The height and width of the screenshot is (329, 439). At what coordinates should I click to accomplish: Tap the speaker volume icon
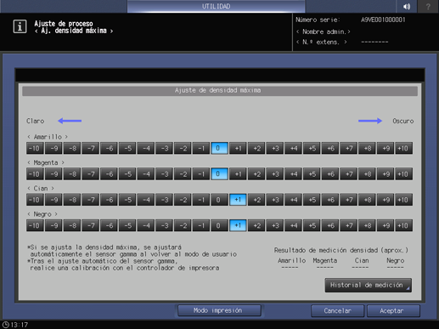point(407,6)
